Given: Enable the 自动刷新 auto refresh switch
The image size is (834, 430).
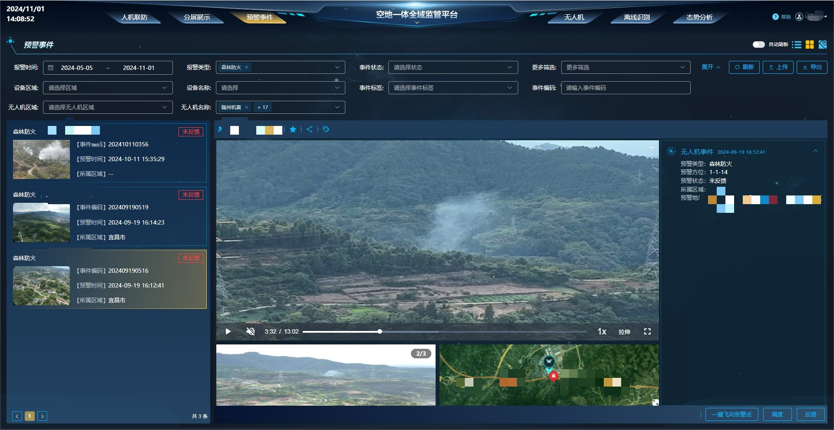Looking at the screenshot, I should [x=758, y=44].
